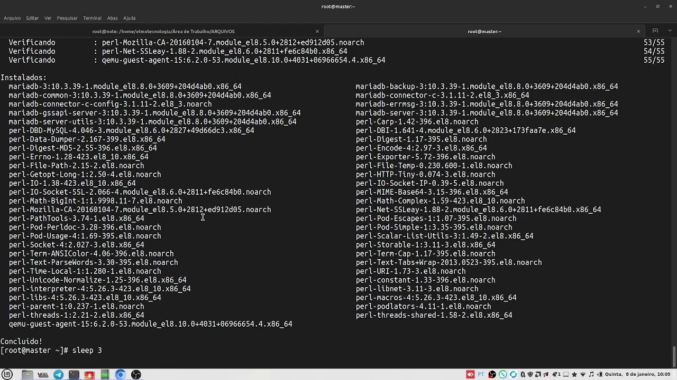The image size is (677, 380).
Task: Click perl-interpreter-4:5.26.3 package line
Action: (x=99, y=289)
